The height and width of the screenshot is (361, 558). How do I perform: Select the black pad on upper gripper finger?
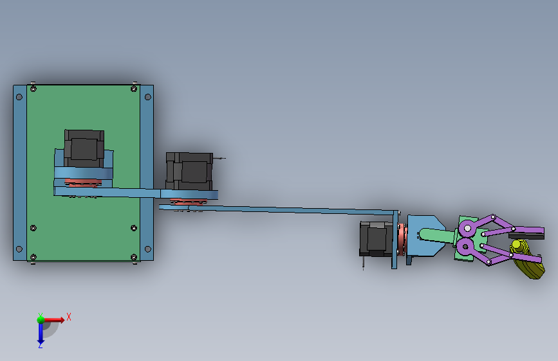[x=526, y=236]
